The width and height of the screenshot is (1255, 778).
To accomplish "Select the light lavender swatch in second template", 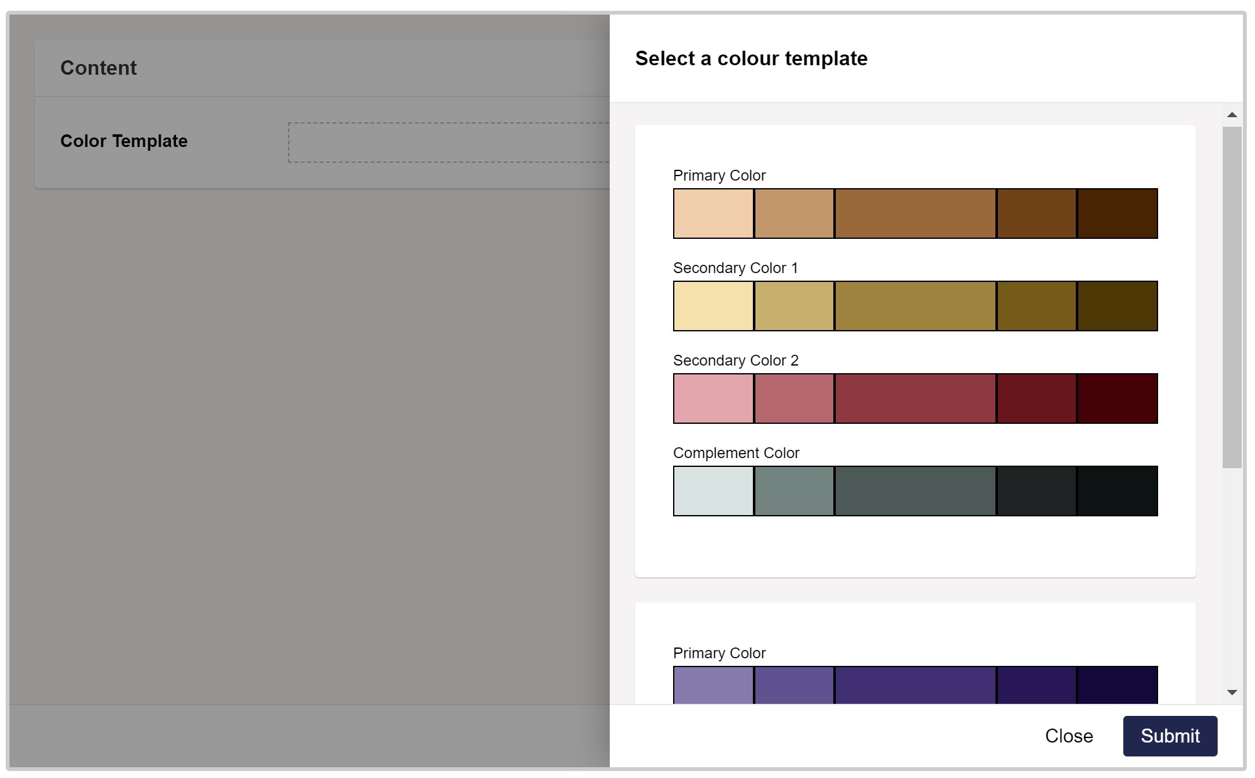I will [x=713, y=685].
